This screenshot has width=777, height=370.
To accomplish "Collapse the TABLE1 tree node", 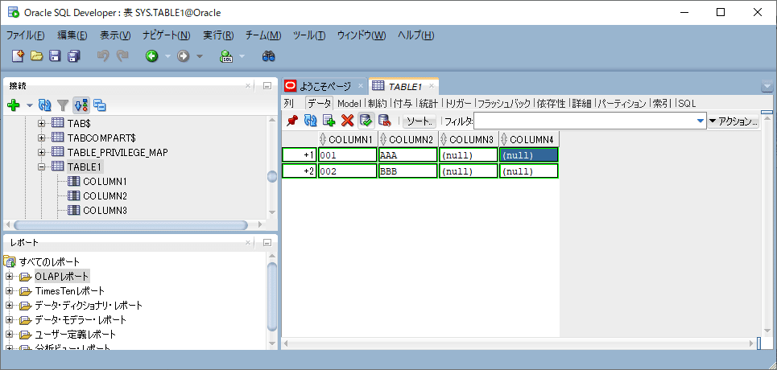I will pos(42,166).
